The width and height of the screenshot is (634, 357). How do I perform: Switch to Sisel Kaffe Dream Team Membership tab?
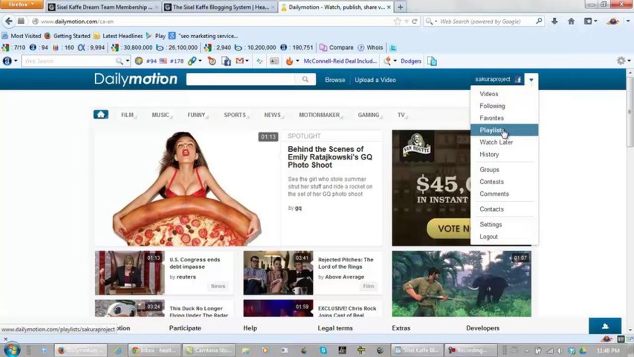(103, 7)
